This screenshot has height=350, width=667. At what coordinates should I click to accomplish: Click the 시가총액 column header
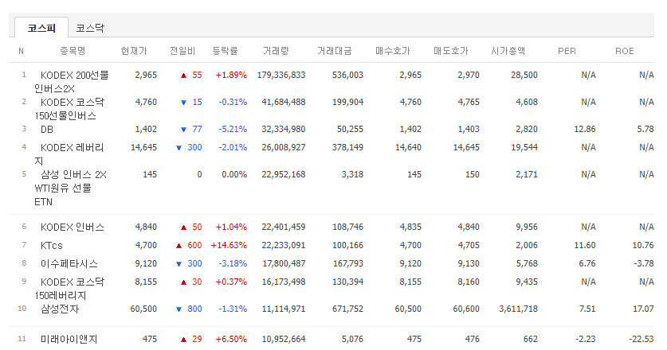(508, 51)
